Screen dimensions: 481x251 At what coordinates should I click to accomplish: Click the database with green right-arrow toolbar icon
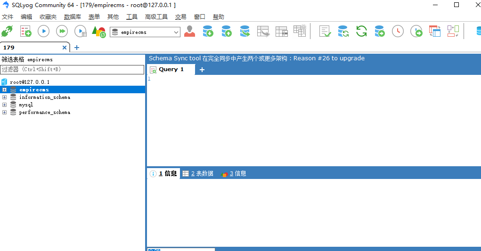pos(379,31)
